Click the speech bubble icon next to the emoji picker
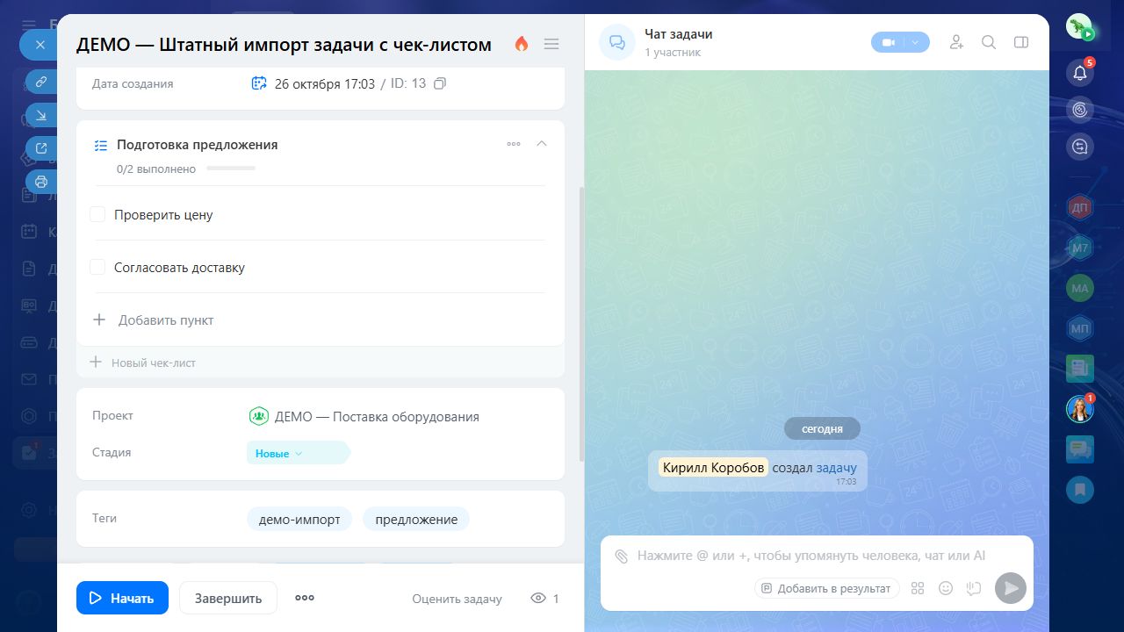This screenshot has height=632, width=1124. click(973, 588)
